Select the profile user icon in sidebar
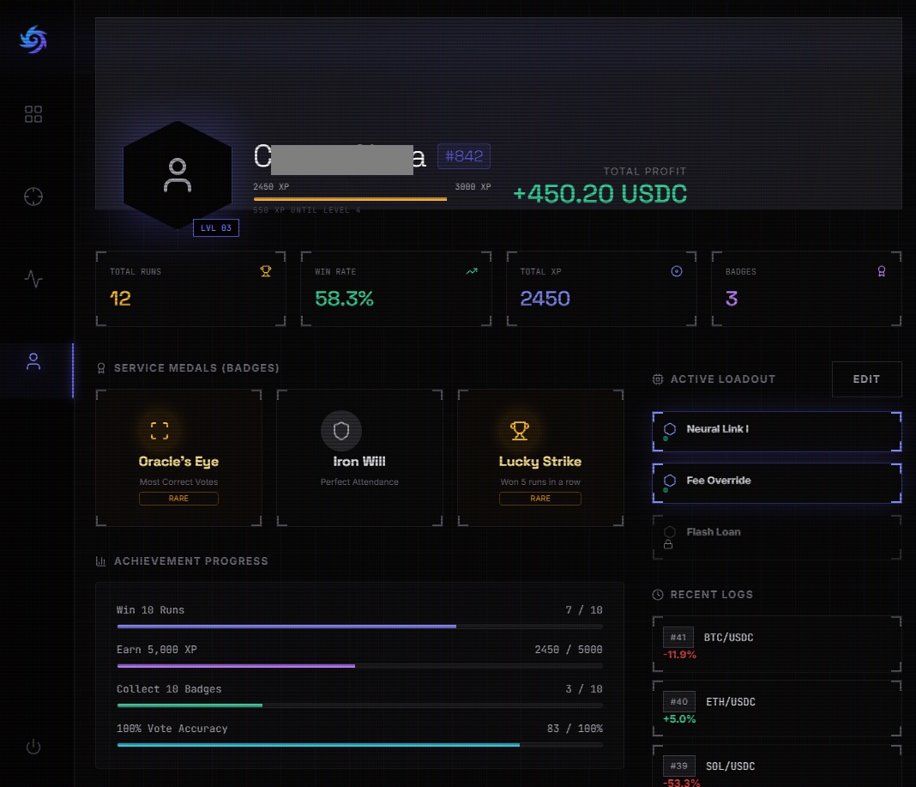 click(33, 361)
